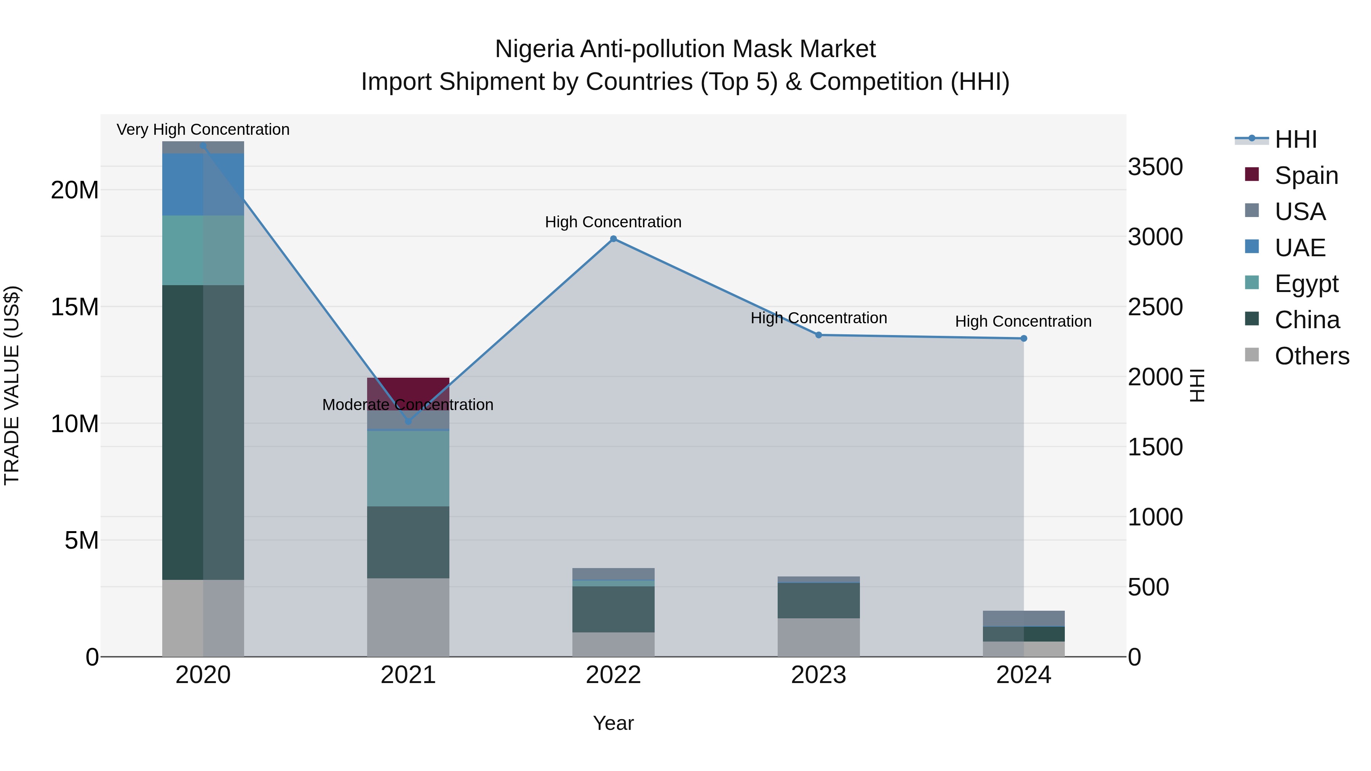Toggle the HHI legend label

tap(1296, 139)
